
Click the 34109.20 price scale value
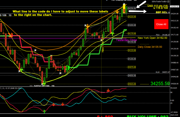(x=175, y=56)
